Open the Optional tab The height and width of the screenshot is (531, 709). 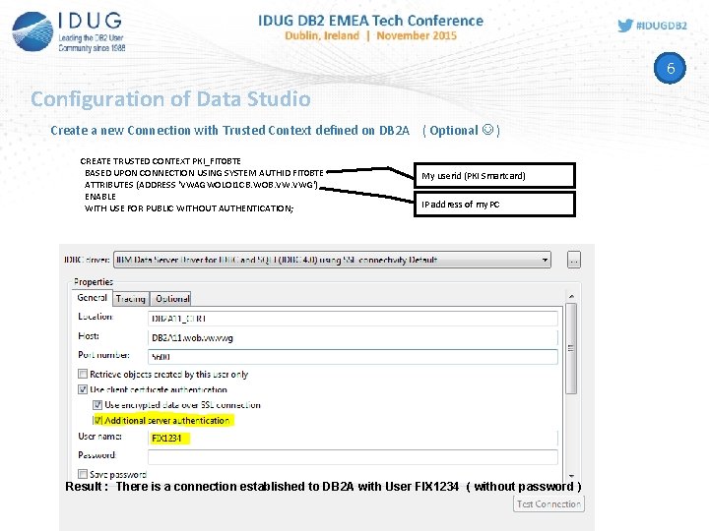(171, 299)
